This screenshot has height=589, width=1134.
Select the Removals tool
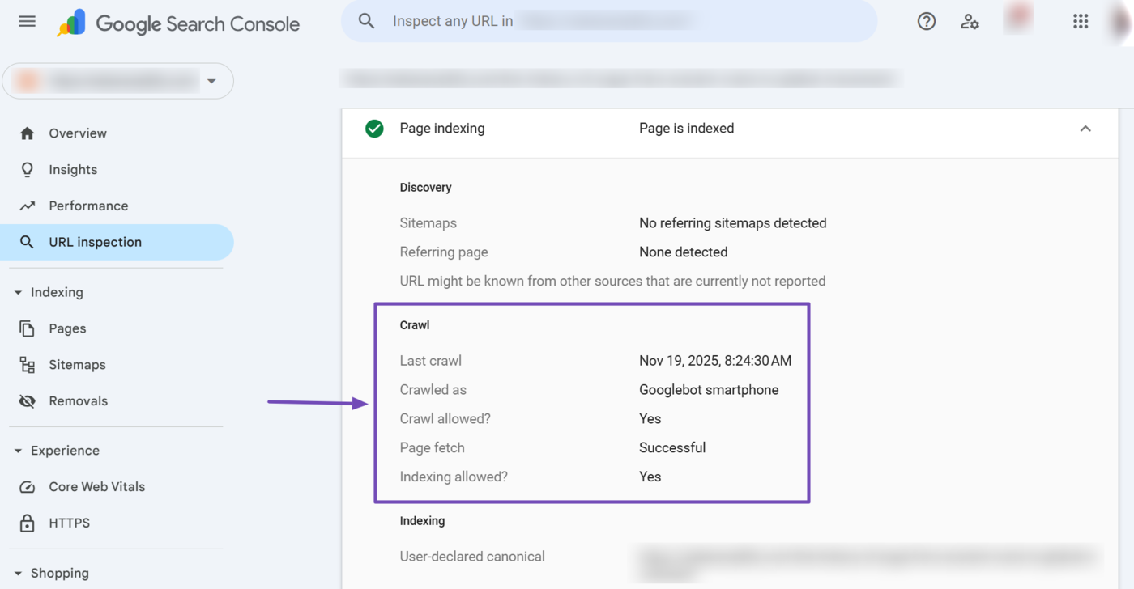coord(79,400)
